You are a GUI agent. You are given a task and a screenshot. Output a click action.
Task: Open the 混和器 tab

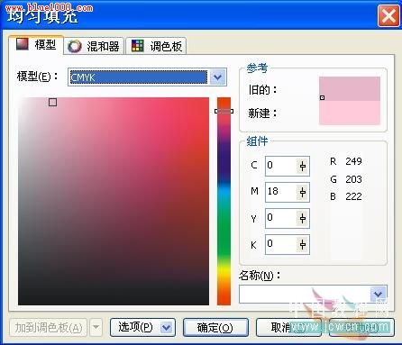[94, 46]
